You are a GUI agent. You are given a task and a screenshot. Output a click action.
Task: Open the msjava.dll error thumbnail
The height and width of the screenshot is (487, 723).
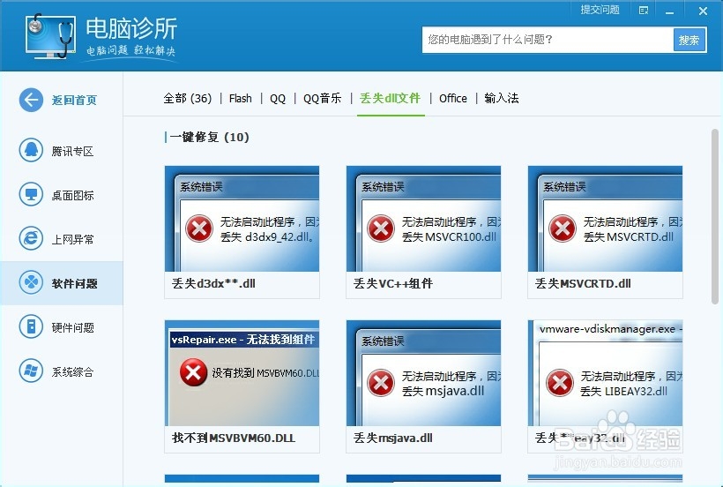423,373
